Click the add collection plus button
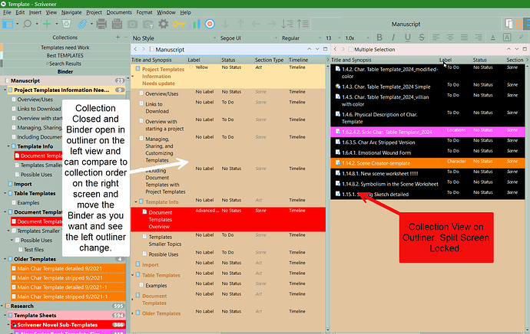This screenshot has height=334, width=530. [117, 37]
